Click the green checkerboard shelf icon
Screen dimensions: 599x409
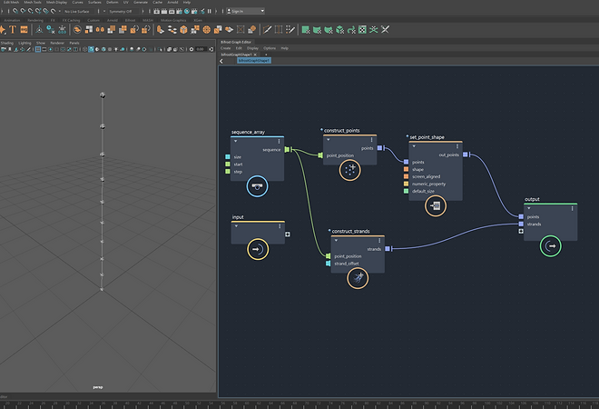tap(362, 29)
